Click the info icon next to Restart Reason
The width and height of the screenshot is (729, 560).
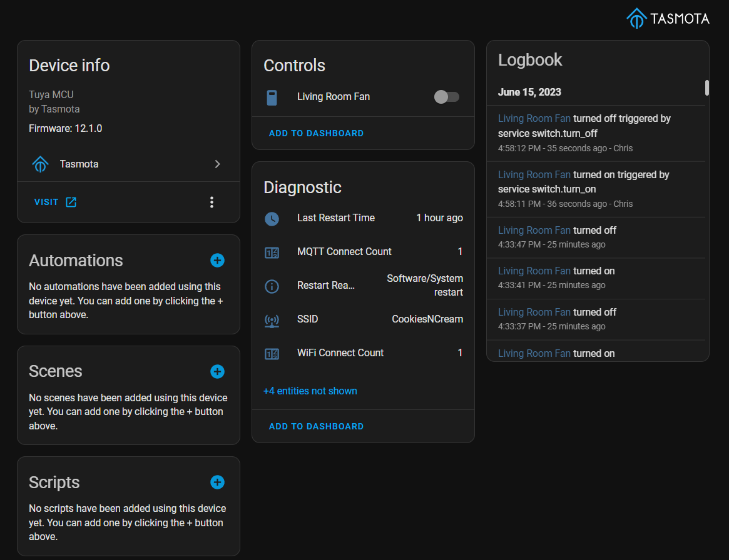tap(272, 286)
